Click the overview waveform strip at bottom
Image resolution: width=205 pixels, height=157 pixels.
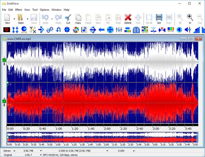[x=102, y=137]
